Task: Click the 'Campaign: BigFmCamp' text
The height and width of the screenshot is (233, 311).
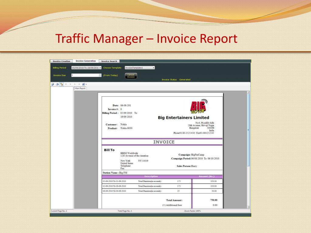Action: pyautogui.click(x=191, y=155)
